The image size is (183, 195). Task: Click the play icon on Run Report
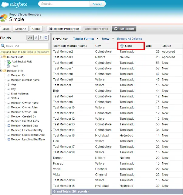(x=116, y=29)
